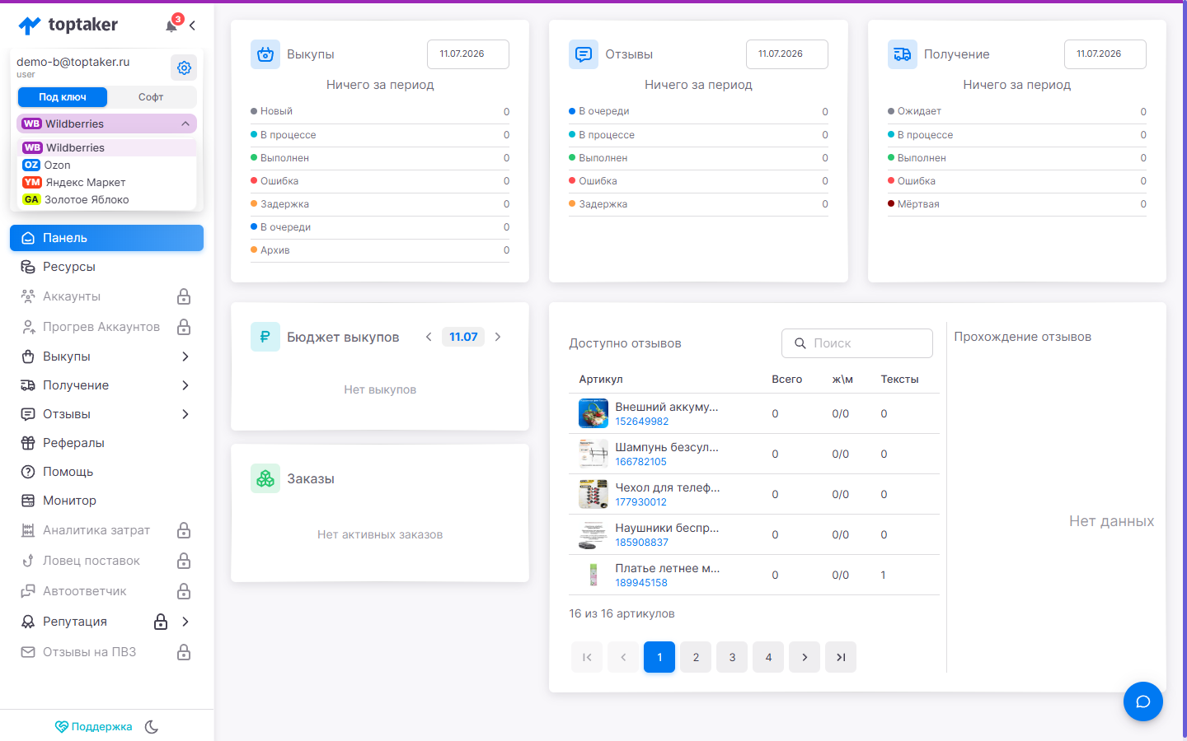Screen dimensions: 1187x741
Task: Click the Бюджет выкупов ruble icon
Action: click(x=265, y=337)
